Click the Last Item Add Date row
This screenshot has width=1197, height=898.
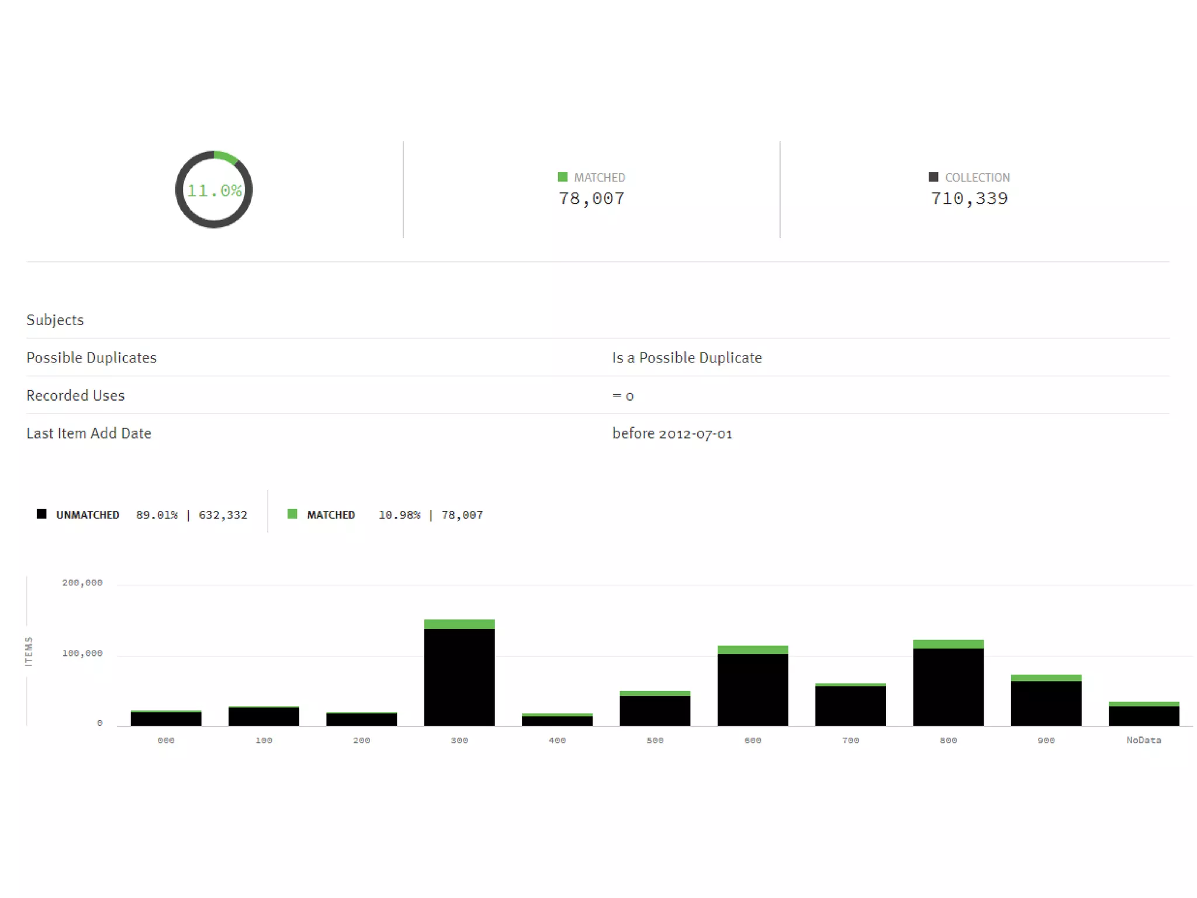(89, 433)
